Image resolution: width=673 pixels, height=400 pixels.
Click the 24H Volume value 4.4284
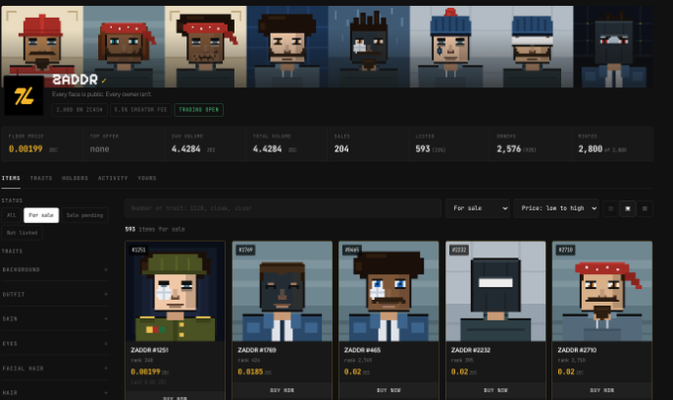tap(186, 149)
